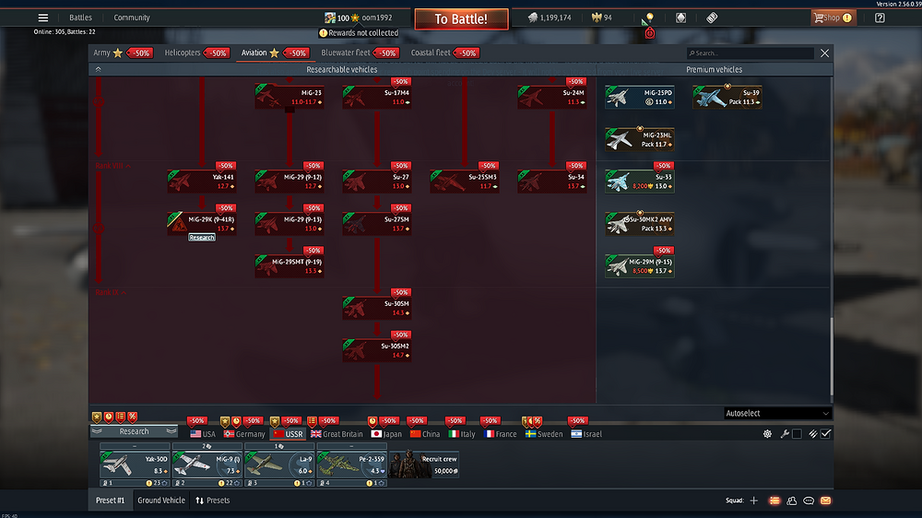Toggle the auto-refill ammo checkbox
This screenshot has height=518, width=922.
(825, 434)
